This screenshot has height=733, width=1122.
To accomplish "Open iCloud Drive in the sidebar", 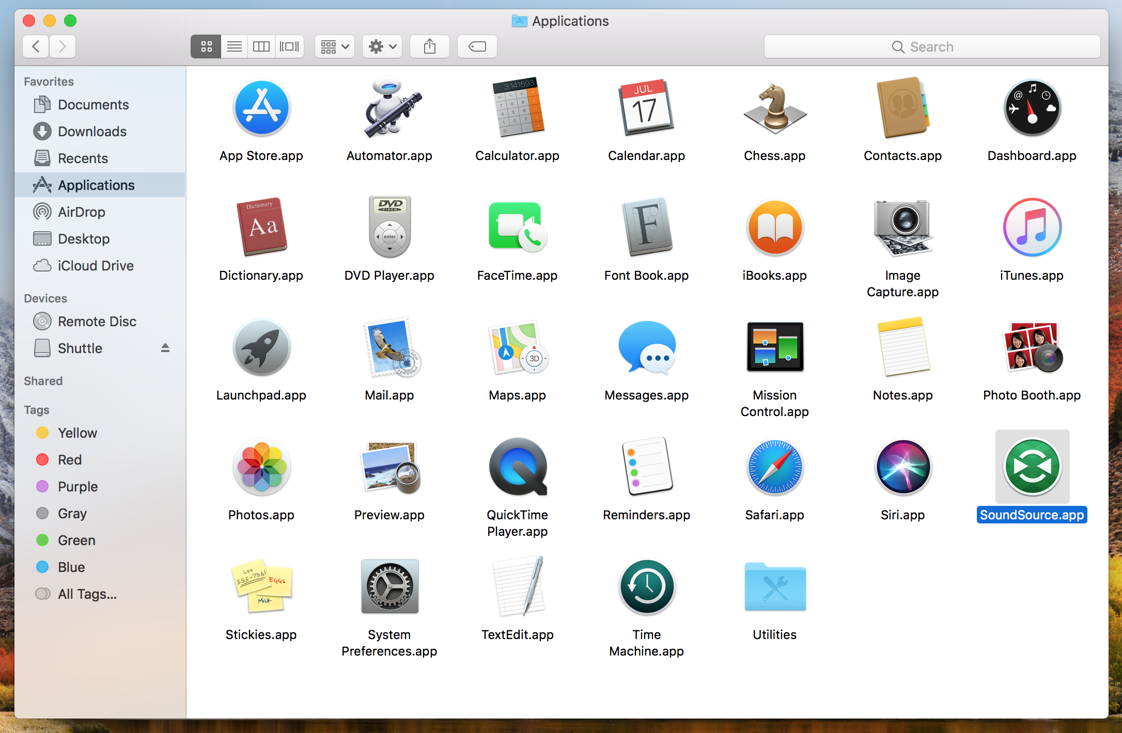I will pyautogui.click(x=100, y=266).
